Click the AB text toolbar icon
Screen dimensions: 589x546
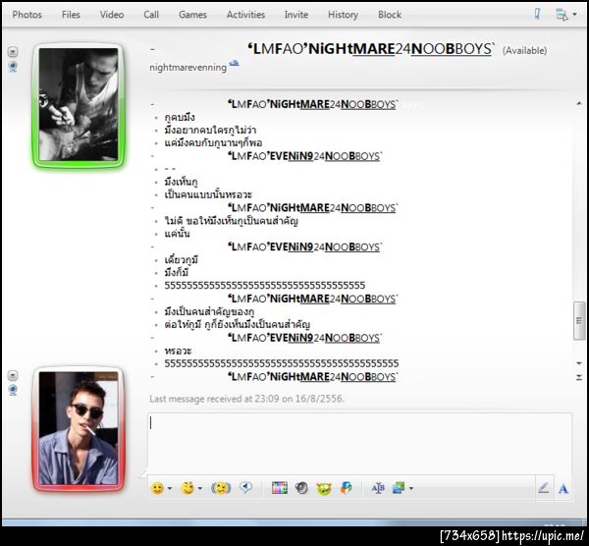pos(378,488)
